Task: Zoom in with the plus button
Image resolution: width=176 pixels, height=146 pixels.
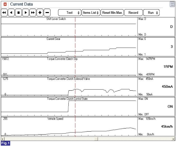Action: pyautogui.click(x=40, y=13)
